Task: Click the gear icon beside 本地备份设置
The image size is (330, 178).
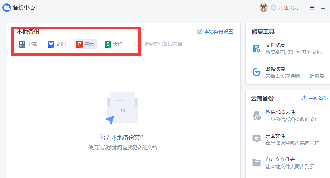Action: pyautogui.click(x=199, y=31)
